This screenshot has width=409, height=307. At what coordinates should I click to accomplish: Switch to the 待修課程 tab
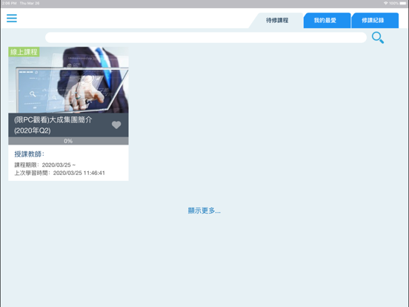277,20
